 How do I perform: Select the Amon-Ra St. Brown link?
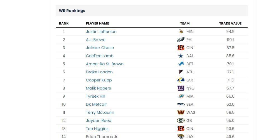pos(105,64)
